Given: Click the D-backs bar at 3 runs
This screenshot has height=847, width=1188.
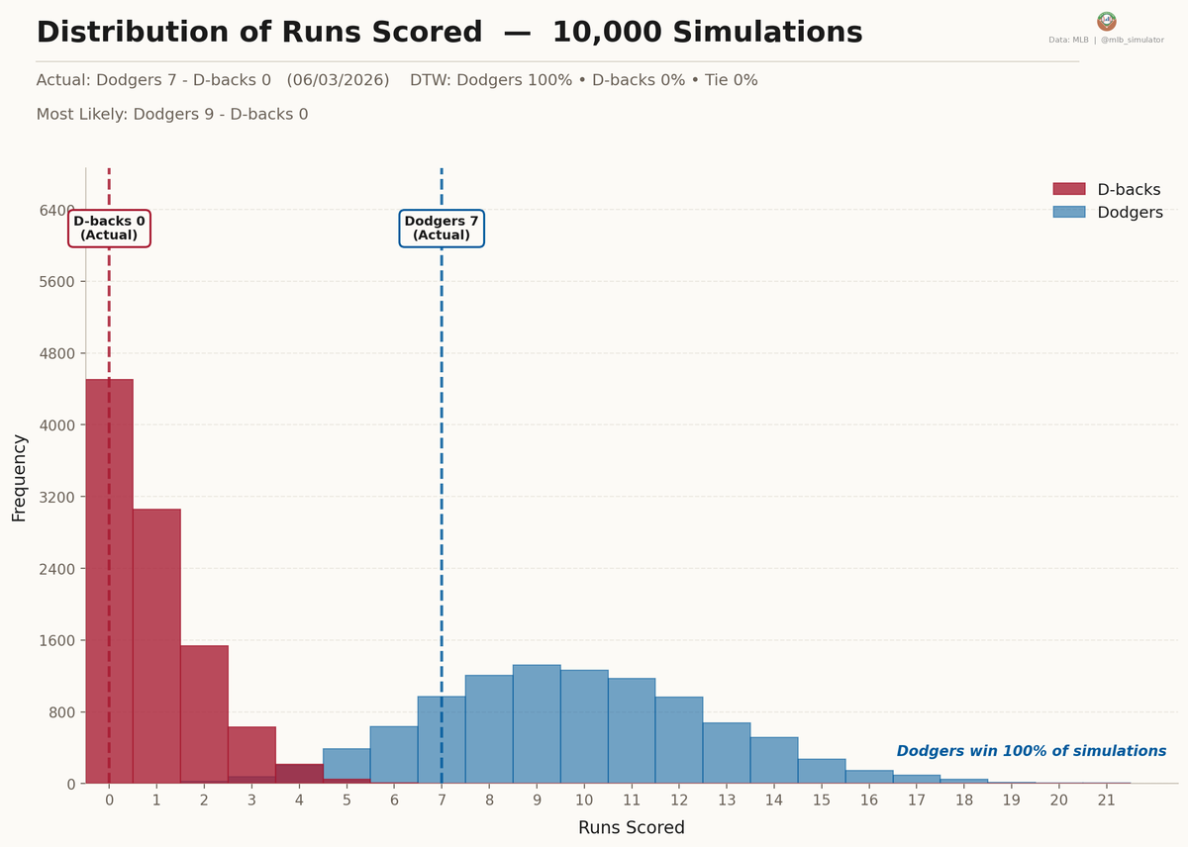Looking at the screenshot, I should 251,755.
